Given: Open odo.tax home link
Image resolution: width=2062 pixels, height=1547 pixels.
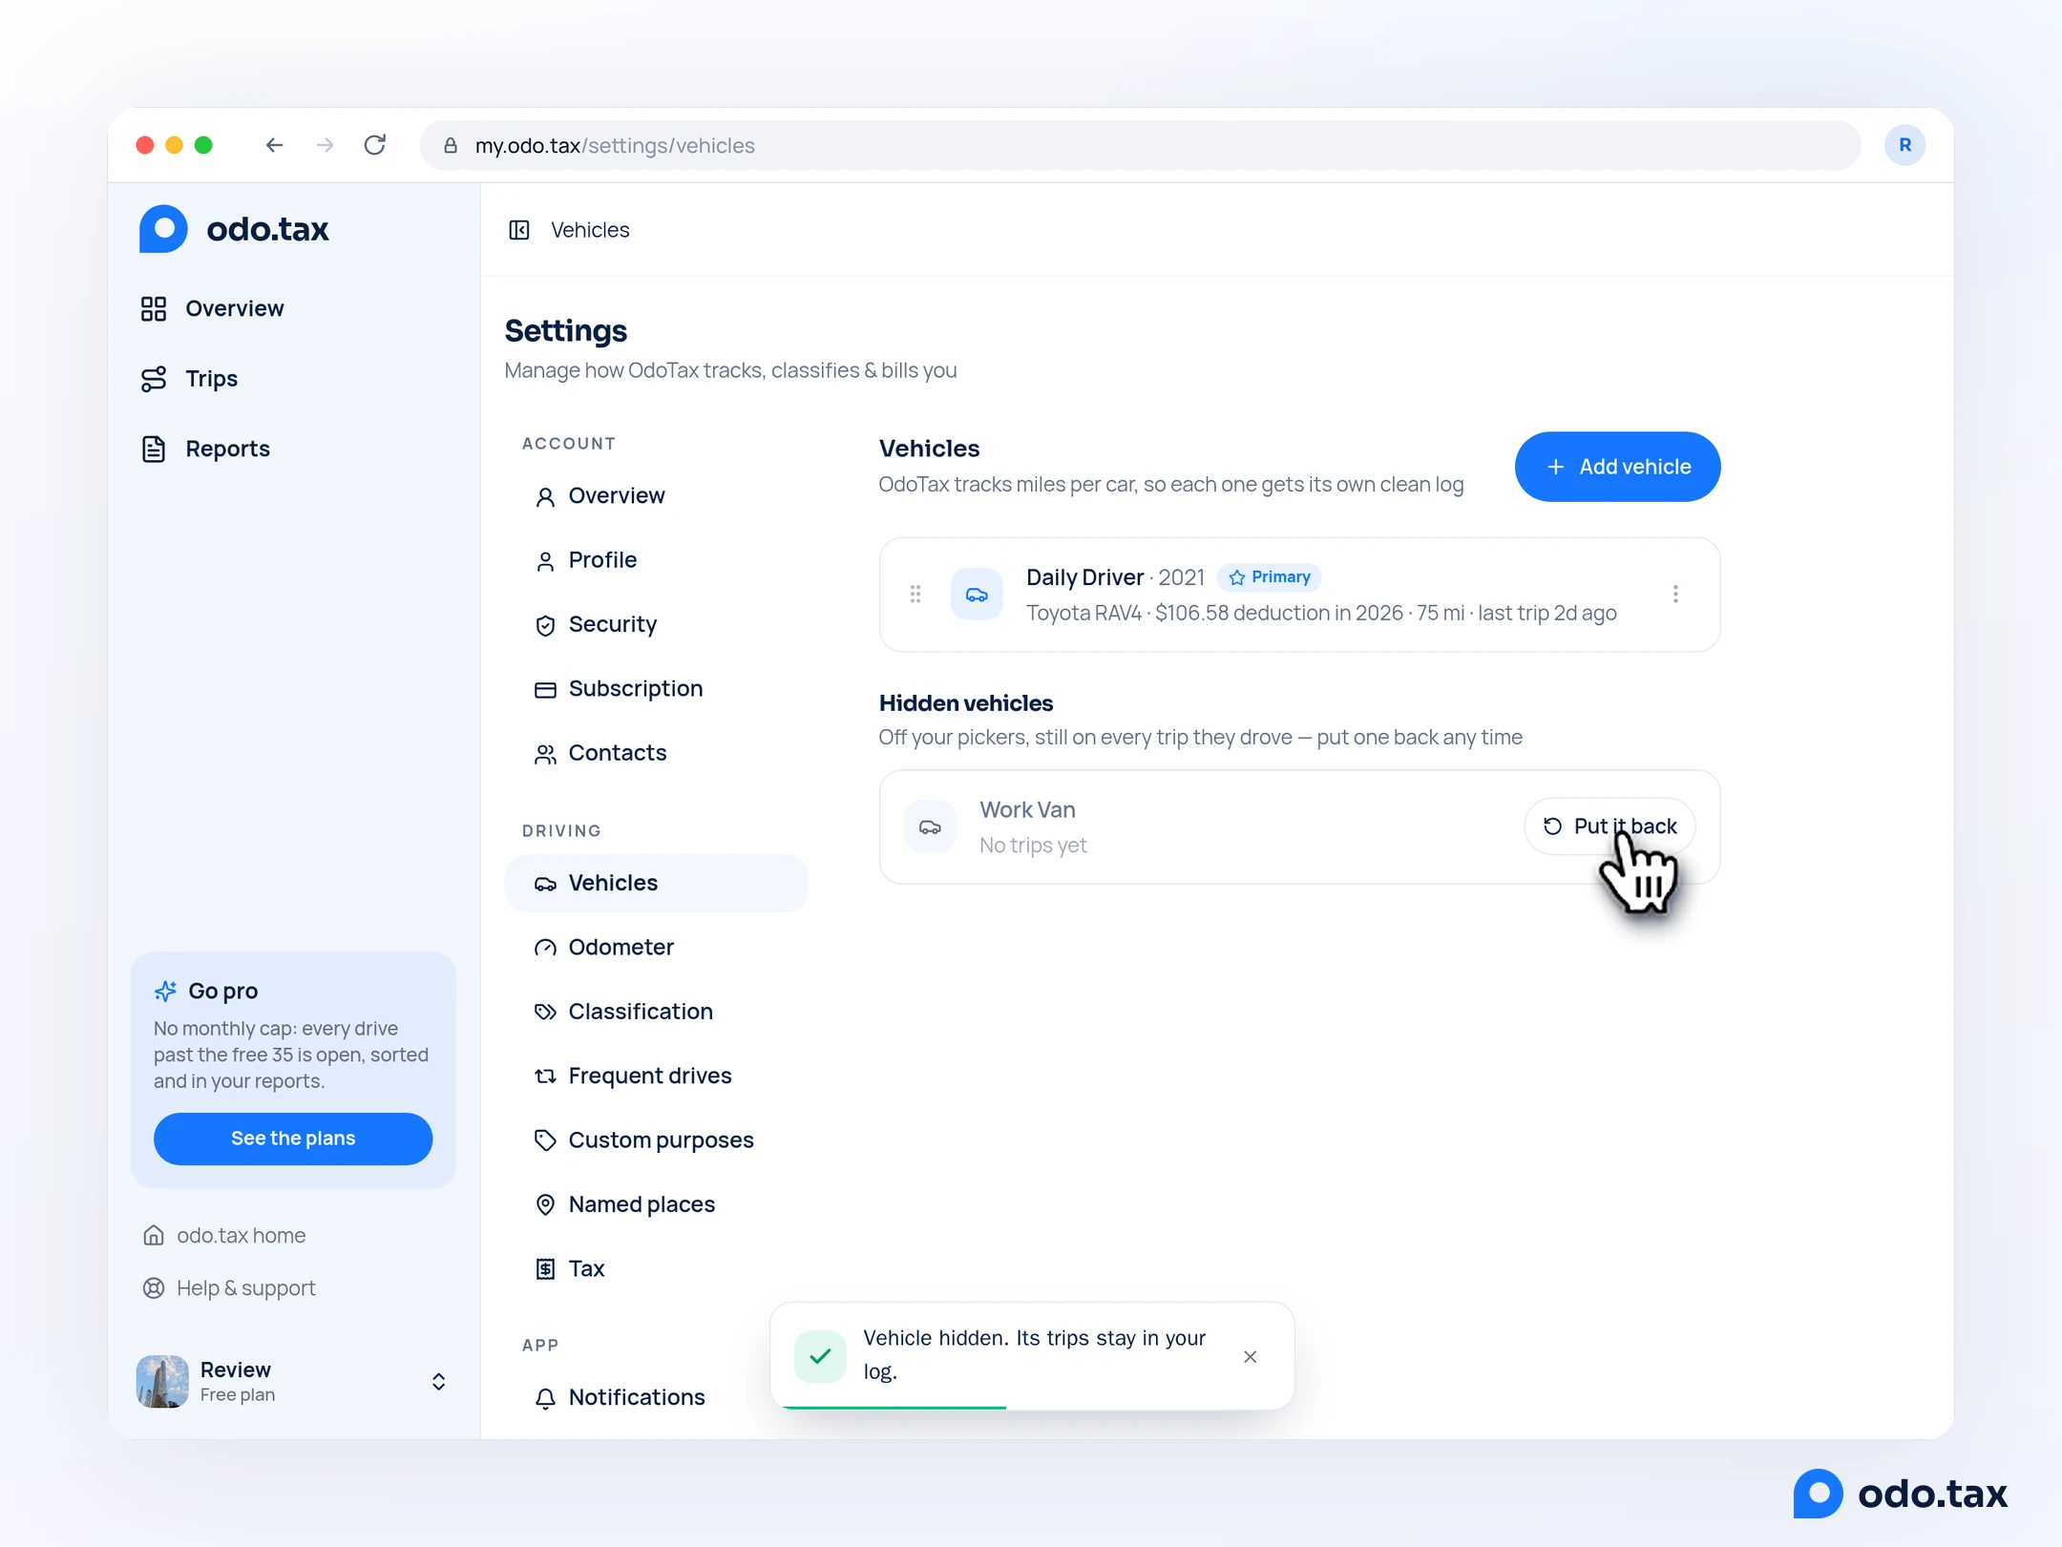Looking at the screenshot, I should click(225, 1236).
